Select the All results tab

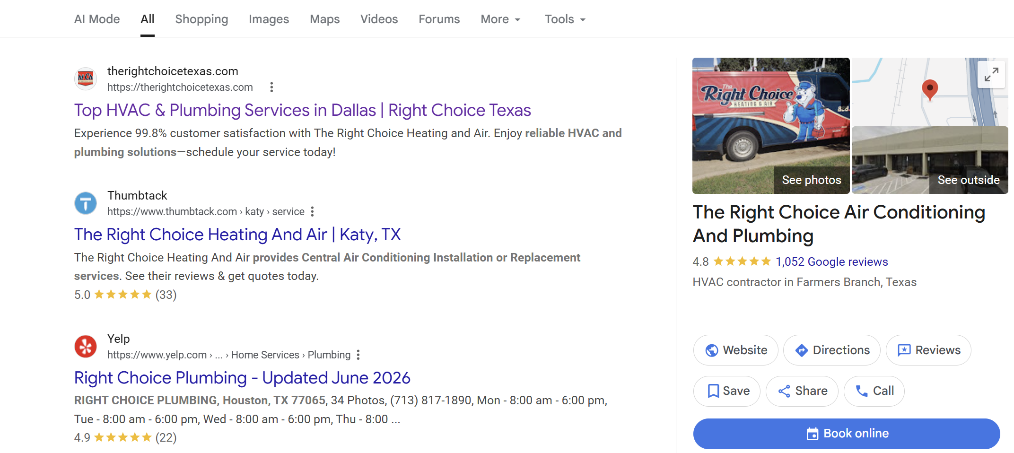(148, 19)
